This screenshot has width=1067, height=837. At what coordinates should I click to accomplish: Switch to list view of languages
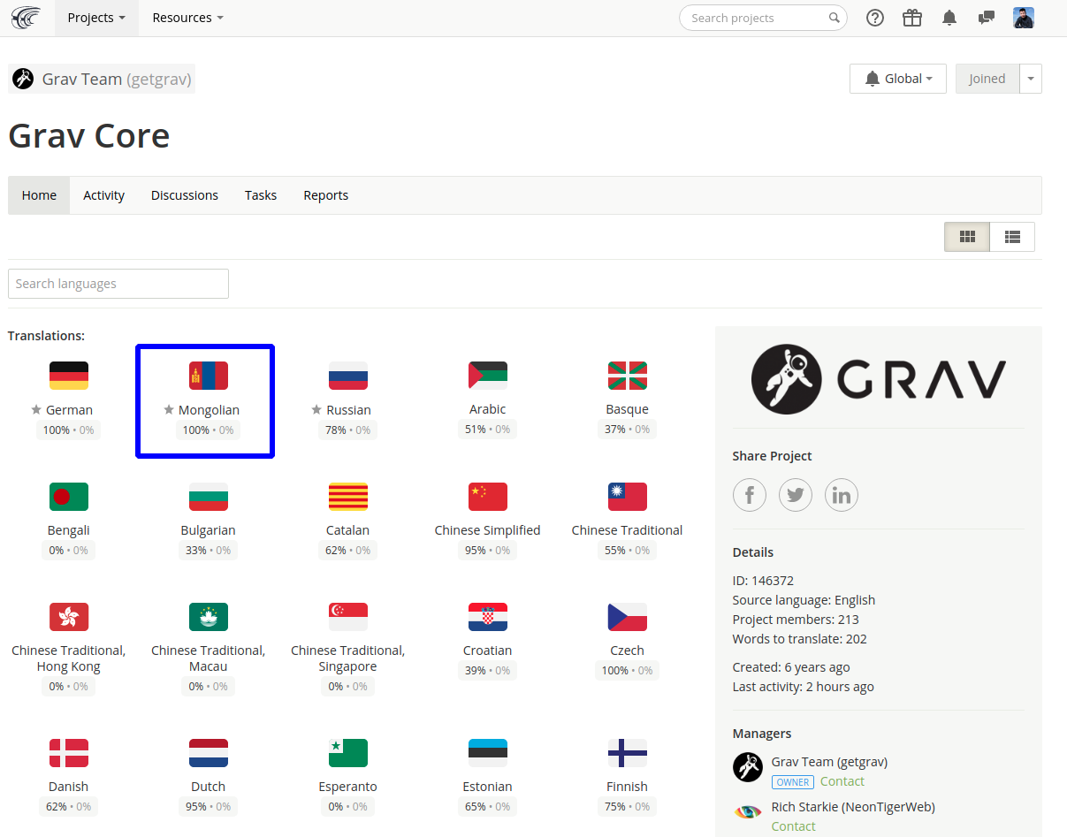pos(1012,237)
